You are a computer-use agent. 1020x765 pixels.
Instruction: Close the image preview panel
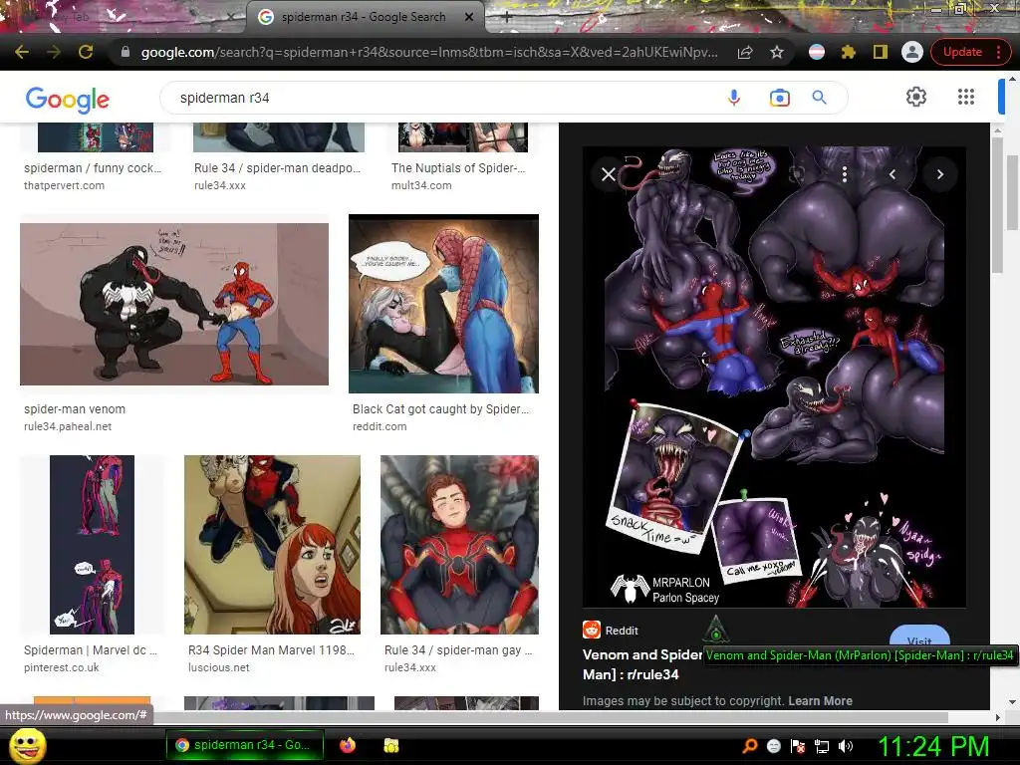609,174
